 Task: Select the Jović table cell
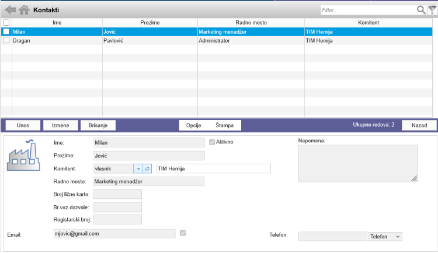pyautogui.click(x=150, y=32)
